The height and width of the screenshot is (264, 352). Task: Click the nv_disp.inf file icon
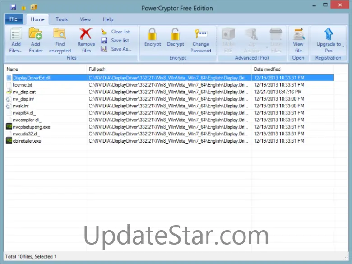9,99
